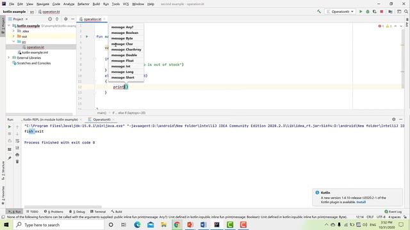This screenshot has width=410, height=230.
Task: Open Microsoft Edge from taskbar
Action: tap(137, 225)
